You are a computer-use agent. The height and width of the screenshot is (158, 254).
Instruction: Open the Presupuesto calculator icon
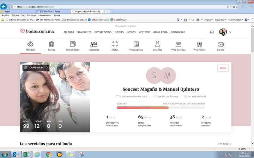click(136, 44)
